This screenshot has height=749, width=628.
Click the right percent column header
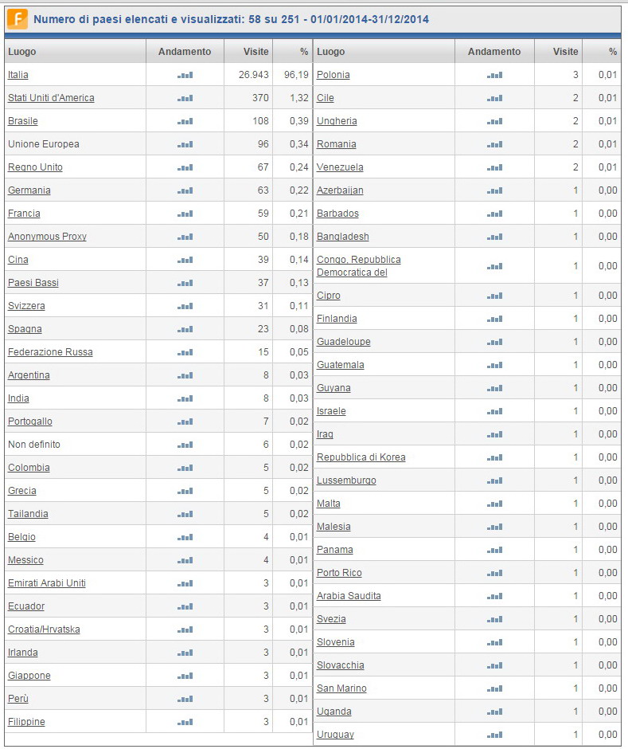[613, 52]
